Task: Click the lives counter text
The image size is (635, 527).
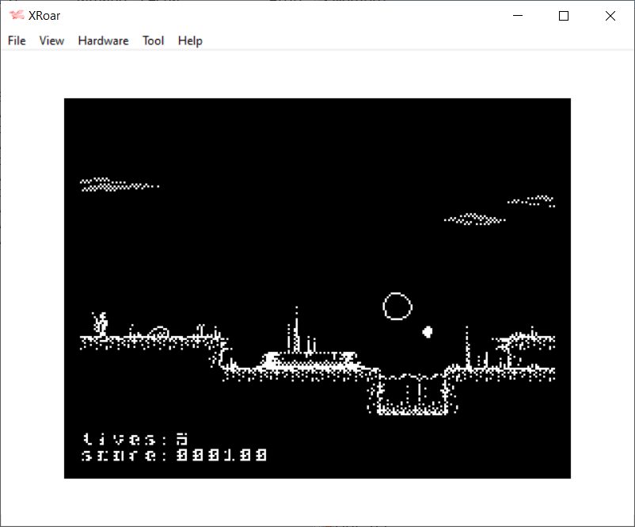Action: coord(135,439)
